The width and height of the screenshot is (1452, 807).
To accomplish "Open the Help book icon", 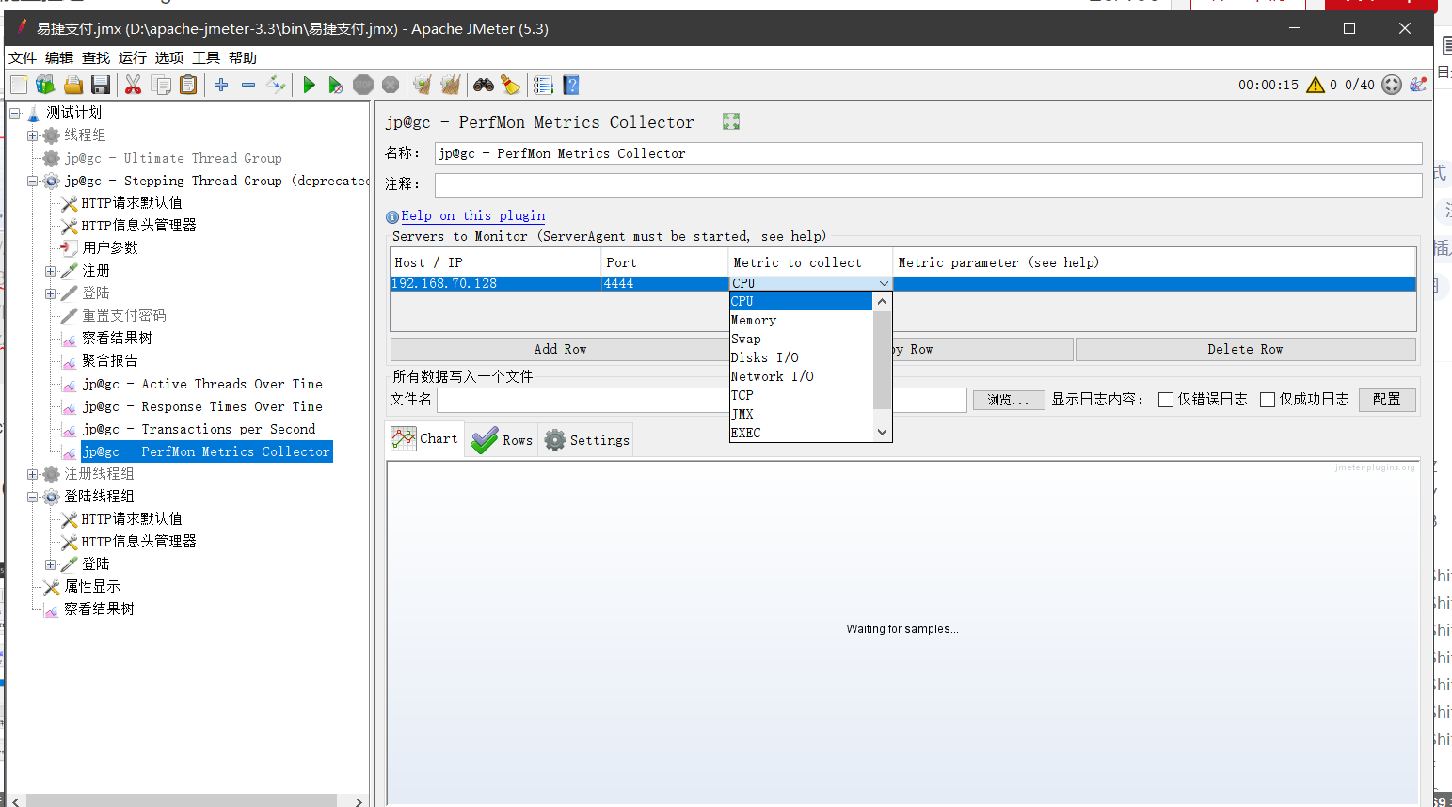I will (x=570, y=85).
